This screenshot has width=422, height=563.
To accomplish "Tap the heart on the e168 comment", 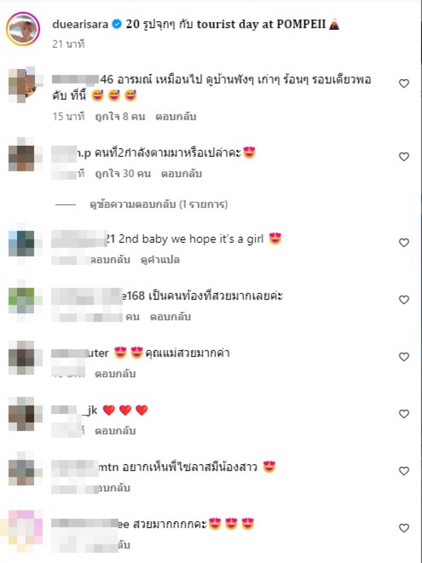I will pyautogui.click(x=404, y=300).
